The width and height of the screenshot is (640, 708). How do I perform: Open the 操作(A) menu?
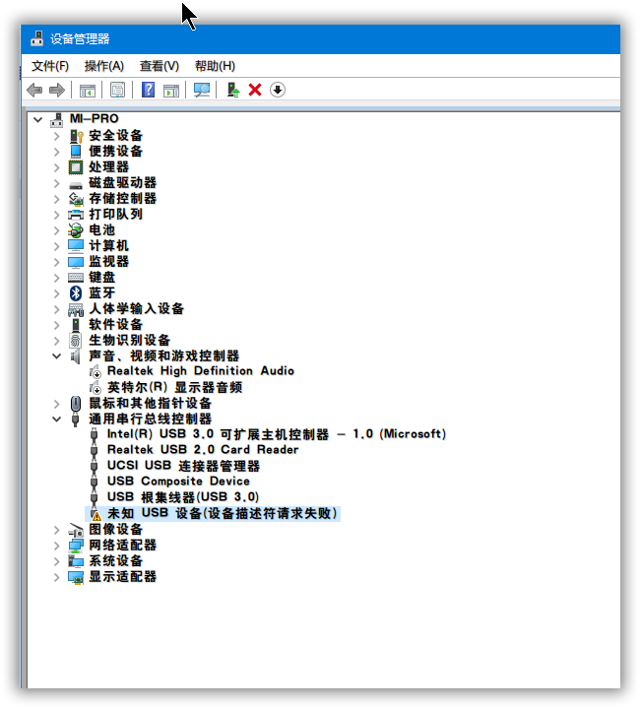pyautogui.click(x=104, y=66)
